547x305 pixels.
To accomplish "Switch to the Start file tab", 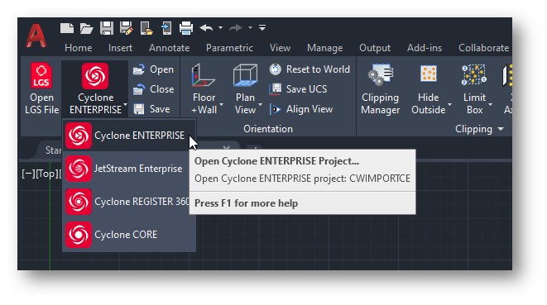I will 53,150.
